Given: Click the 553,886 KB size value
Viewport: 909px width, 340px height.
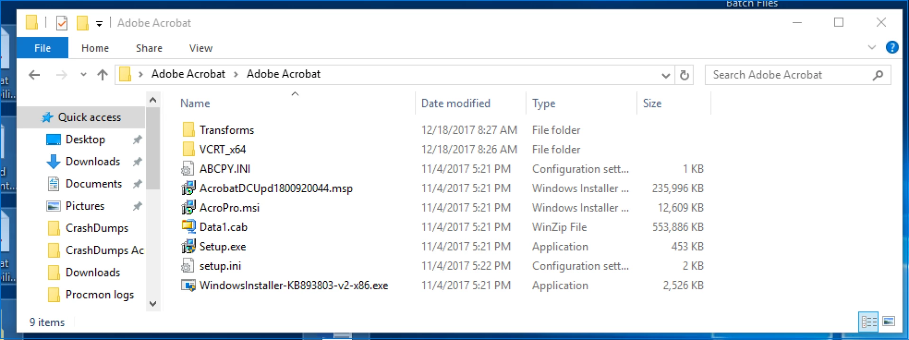Looking at the screenshot, I should pyautogui.click(x=678, y=227).
